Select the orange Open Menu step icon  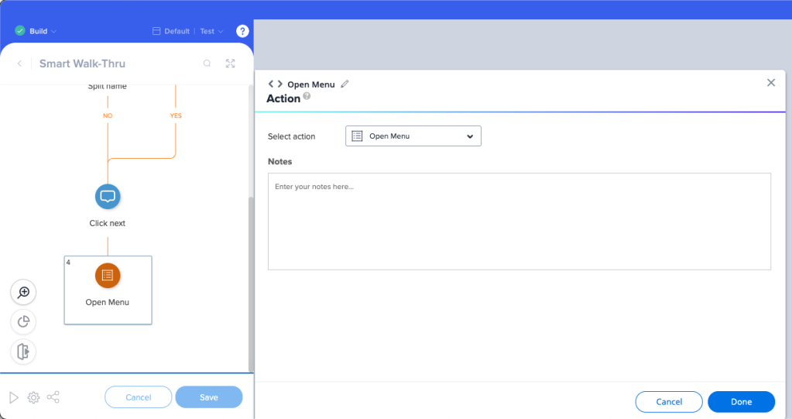pyautogui.click(x=108, y=275)
